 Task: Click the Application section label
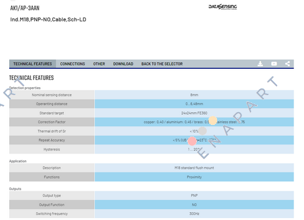coord(18,161)
